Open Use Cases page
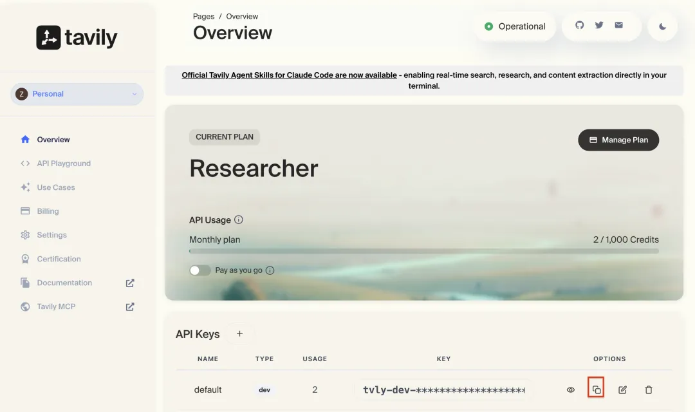This screenshot has width=695, height=412. [x=56, y=187]
